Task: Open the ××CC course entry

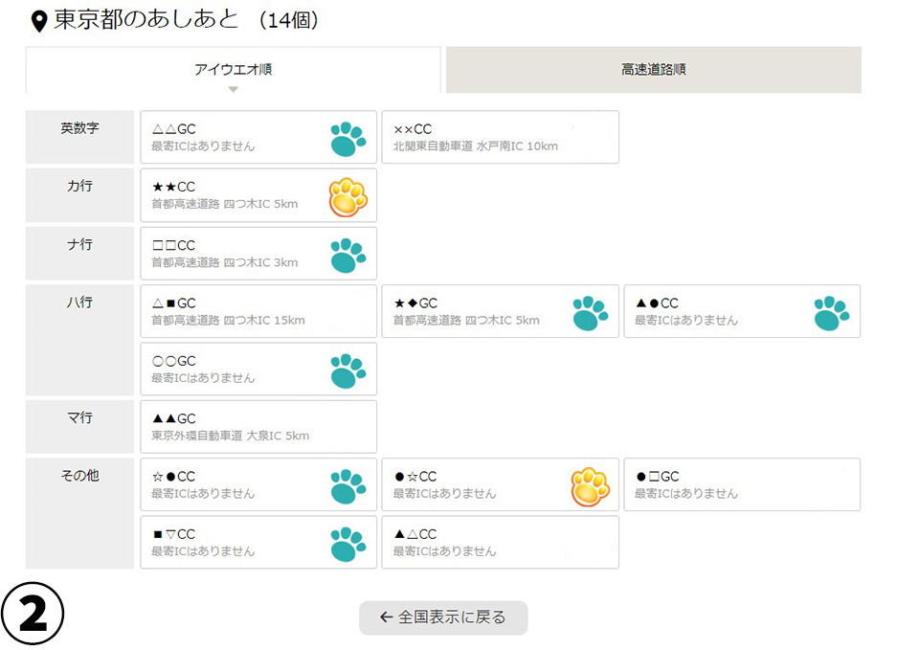Action: pyautogui.click(x=500, y=137)
